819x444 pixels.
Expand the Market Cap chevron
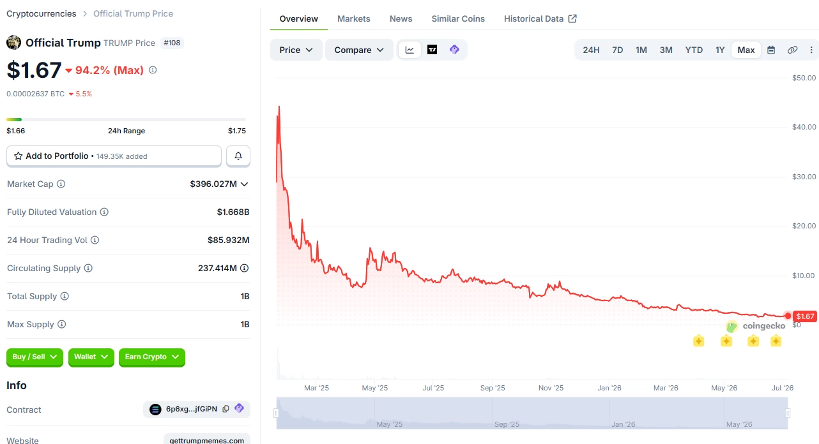244,184
